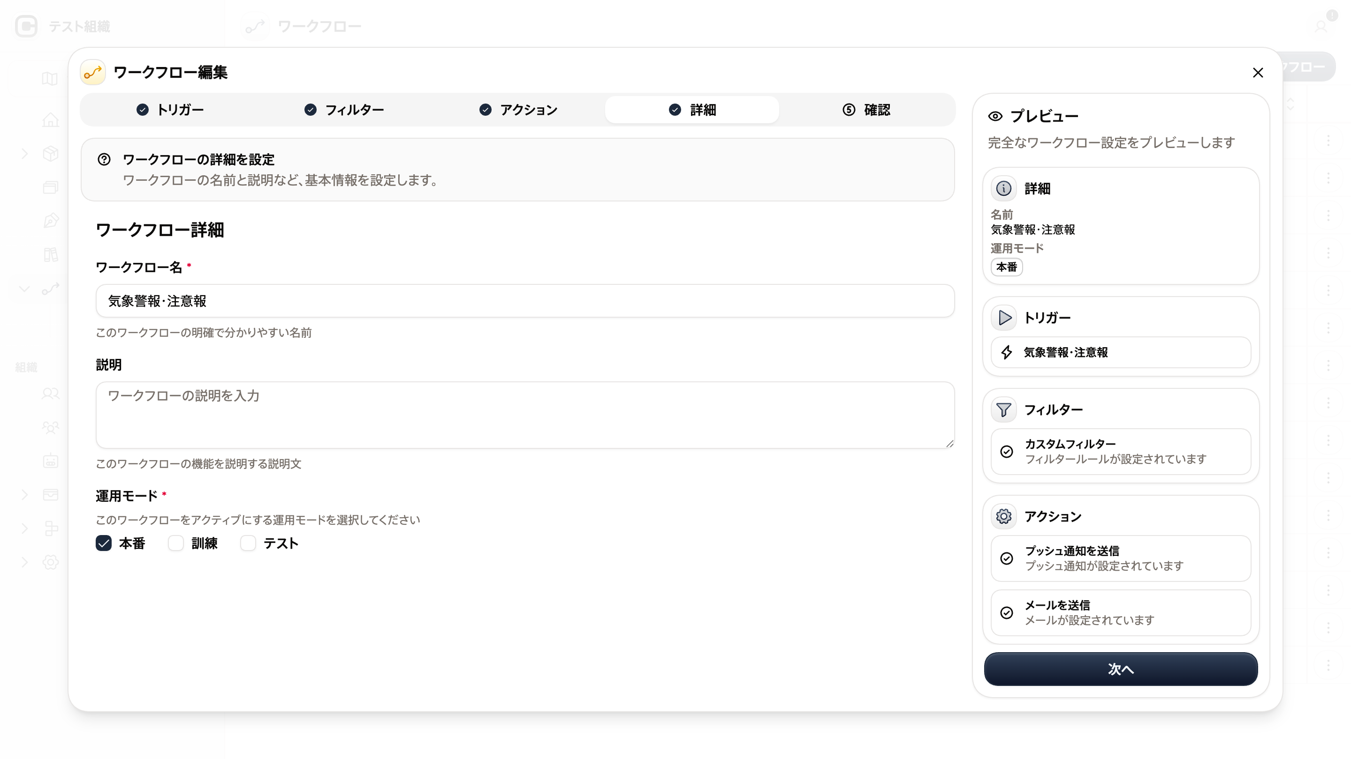Click the ワークフロー page title
The image size is (1351, 759).
pyautogui.click(x=319, y=26)
